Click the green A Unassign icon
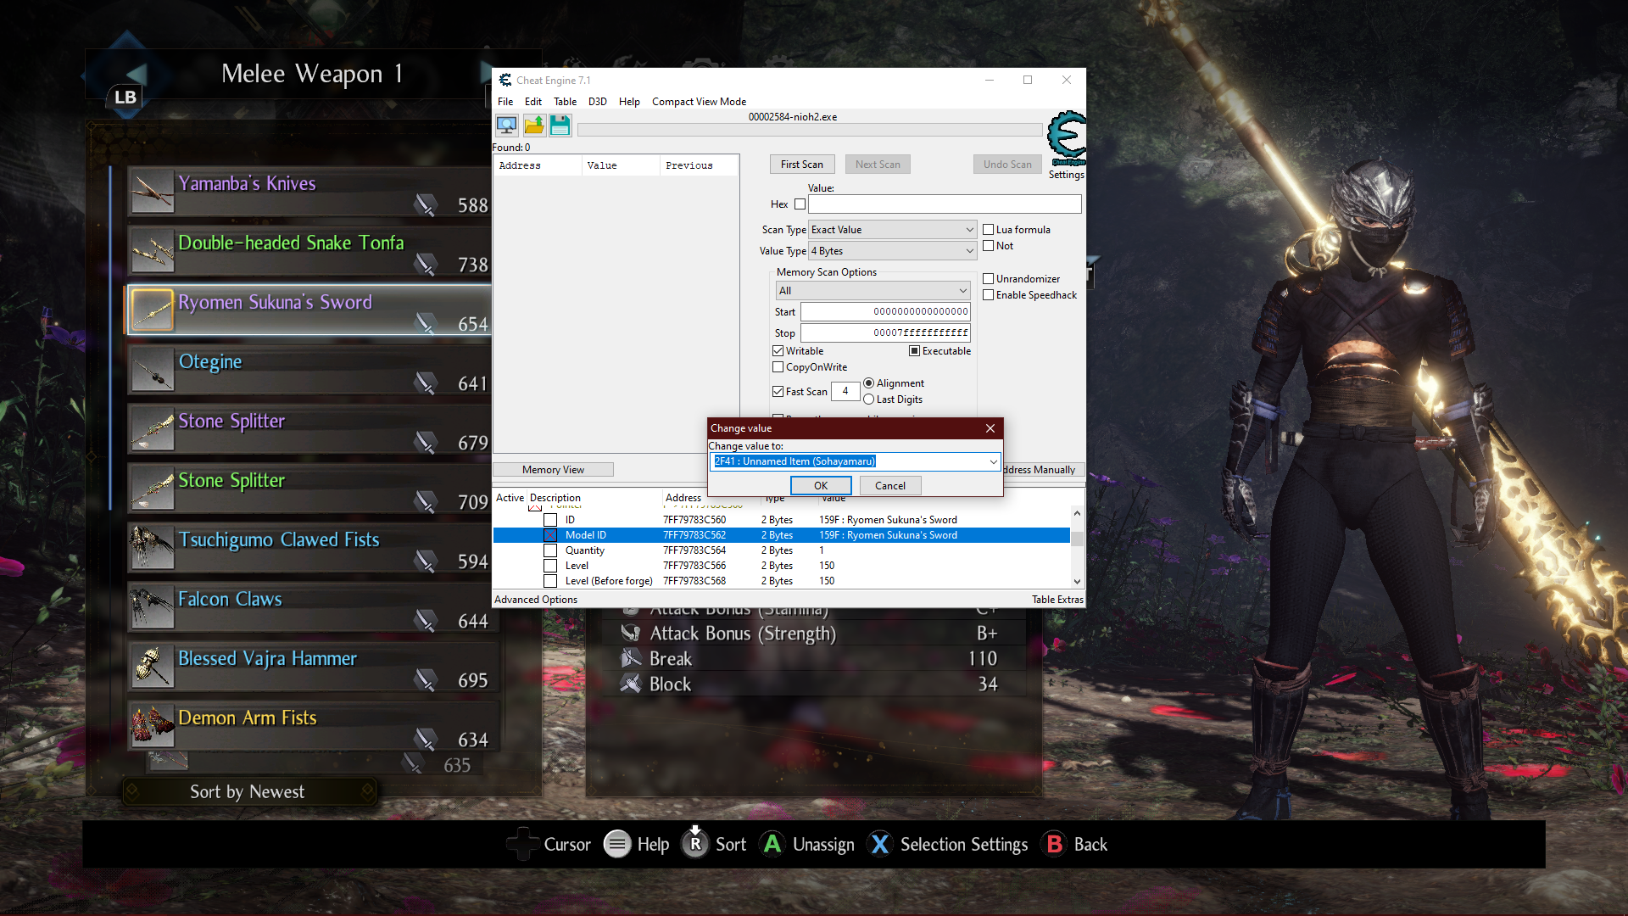The image size is (1628, 916). 772,844
